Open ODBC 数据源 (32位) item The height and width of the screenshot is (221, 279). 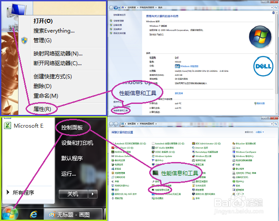163,152
